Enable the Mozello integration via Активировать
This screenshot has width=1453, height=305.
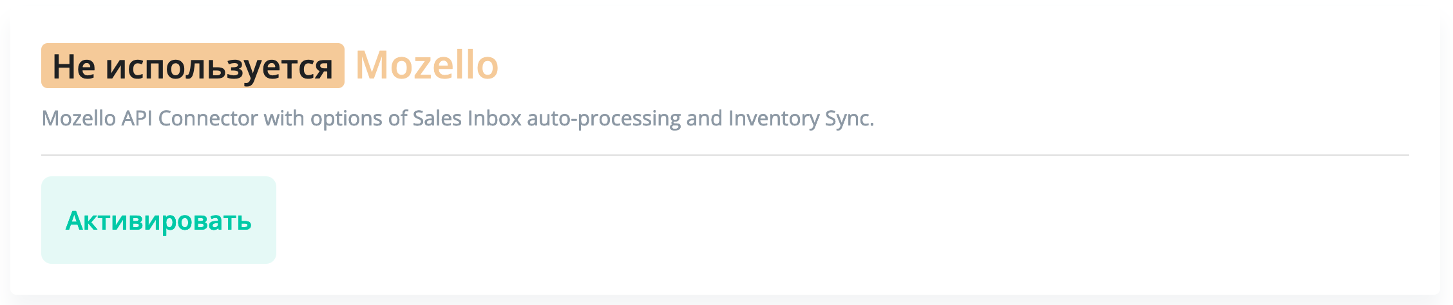(x=158, y=220)
